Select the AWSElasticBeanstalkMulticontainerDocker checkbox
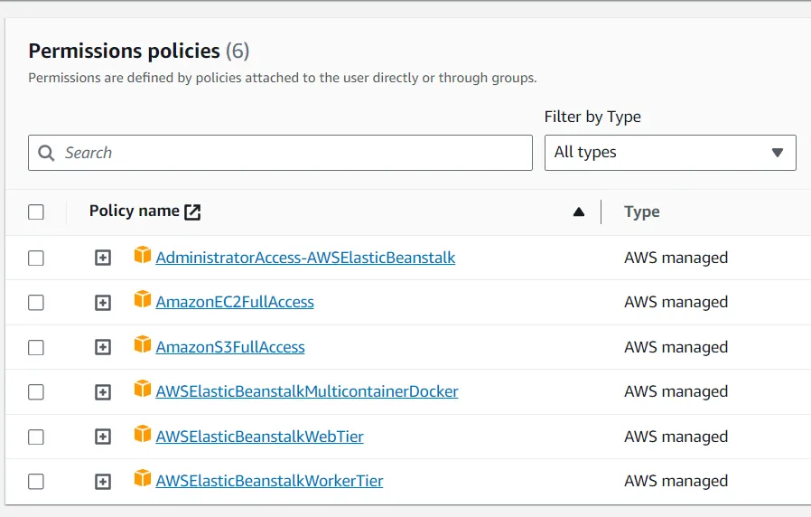 click(36, 392)
